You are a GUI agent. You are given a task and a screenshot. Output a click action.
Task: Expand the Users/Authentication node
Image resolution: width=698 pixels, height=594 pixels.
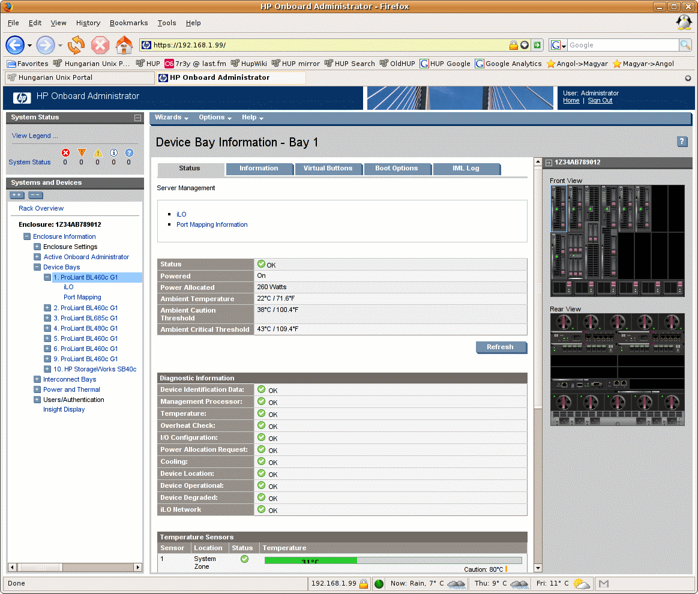[x=37, y=400]
